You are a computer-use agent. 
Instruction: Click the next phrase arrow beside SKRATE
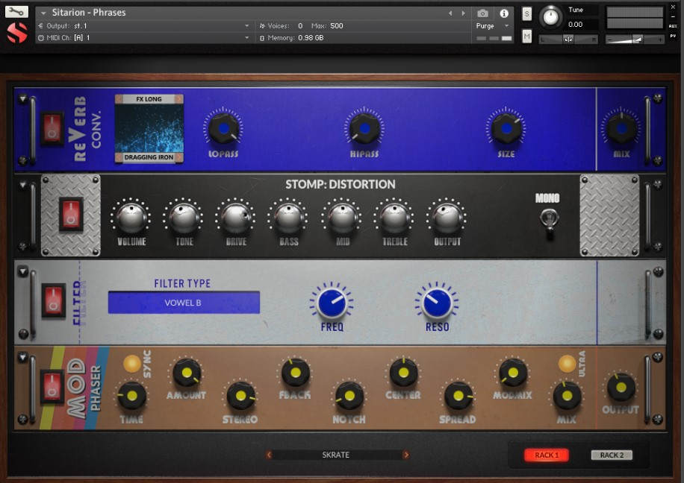tap(406, 454)
